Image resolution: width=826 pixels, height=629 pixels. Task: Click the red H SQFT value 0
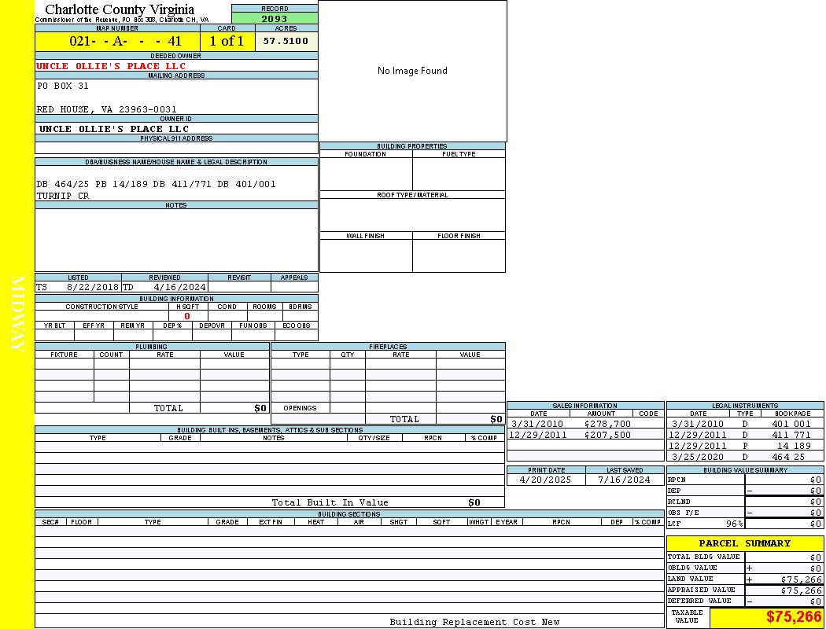tap(187, 316)
